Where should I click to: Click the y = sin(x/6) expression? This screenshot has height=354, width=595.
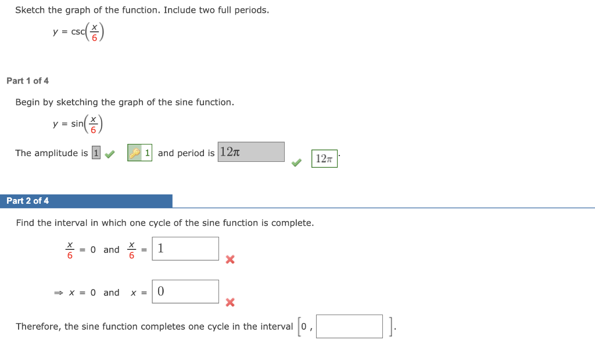[77, 122]
